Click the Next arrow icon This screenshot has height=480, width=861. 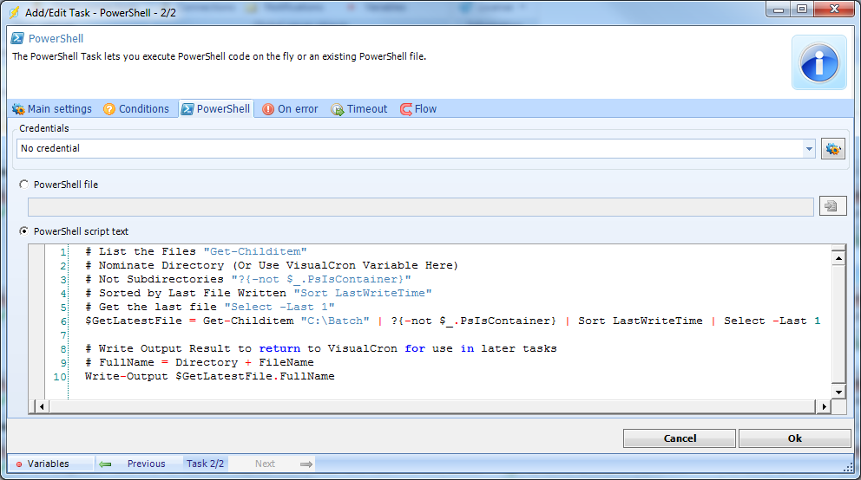click(x=306, y=464)
